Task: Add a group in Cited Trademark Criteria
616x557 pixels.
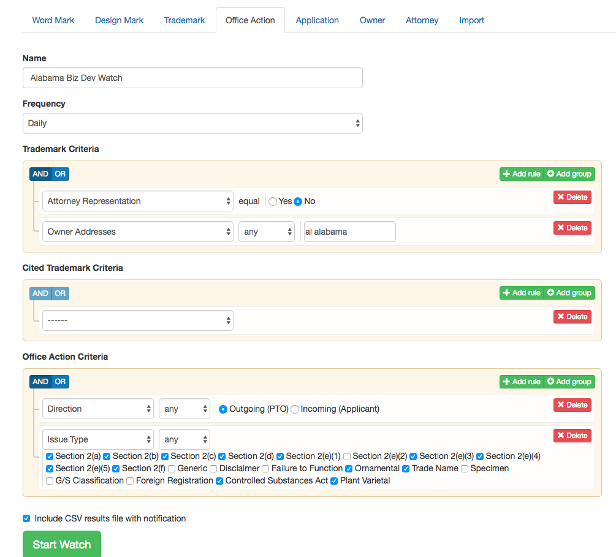Action: click(569, 292)
